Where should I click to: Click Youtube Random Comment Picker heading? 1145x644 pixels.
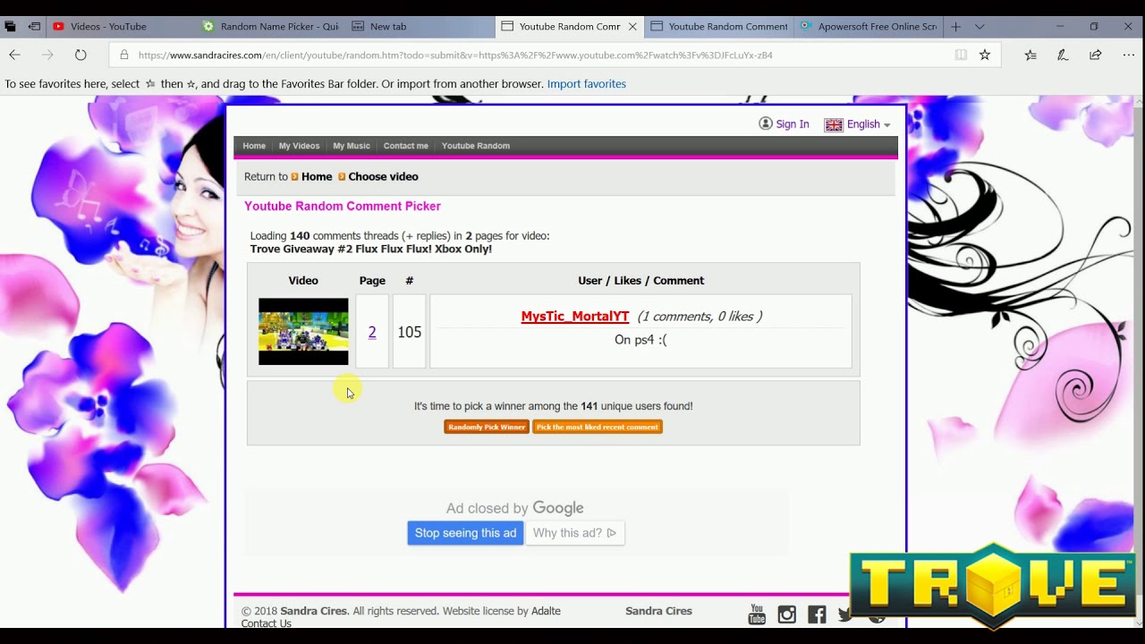343,206
